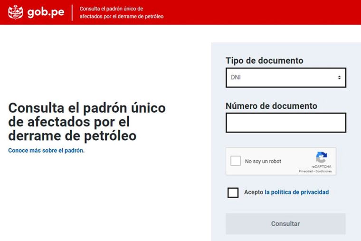The image size is (361, 241).
Task: Click the reCAPTCHA logo icon
Action: point(322,157)
